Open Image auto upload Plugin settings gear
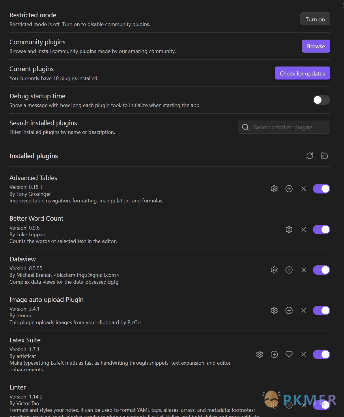This screenshot has height=417, width=344. [274, 311]
